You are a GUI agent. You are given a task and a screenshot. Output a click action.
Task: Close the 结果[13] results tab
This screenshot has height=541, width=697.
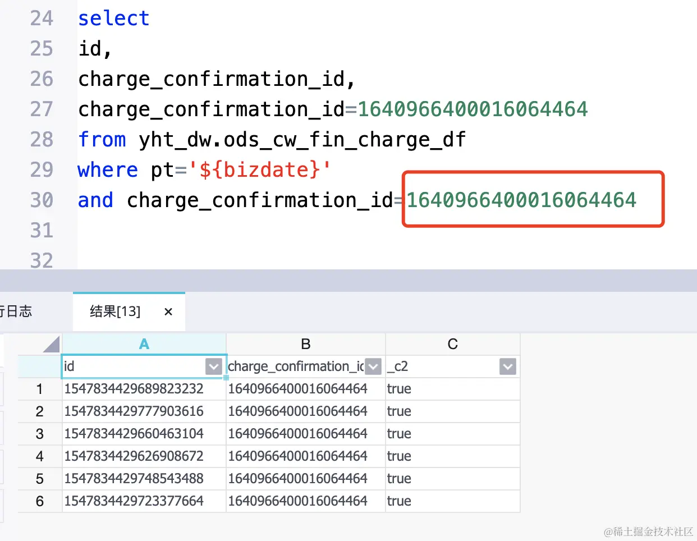[x=168, y=311]
